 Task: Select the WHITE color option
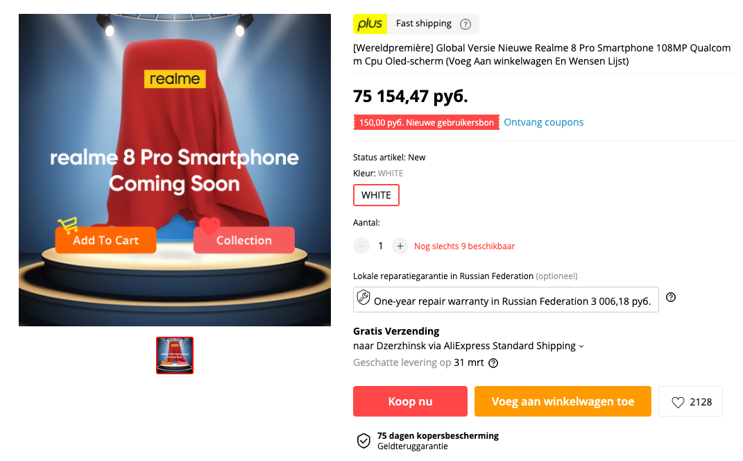point(376,195)
